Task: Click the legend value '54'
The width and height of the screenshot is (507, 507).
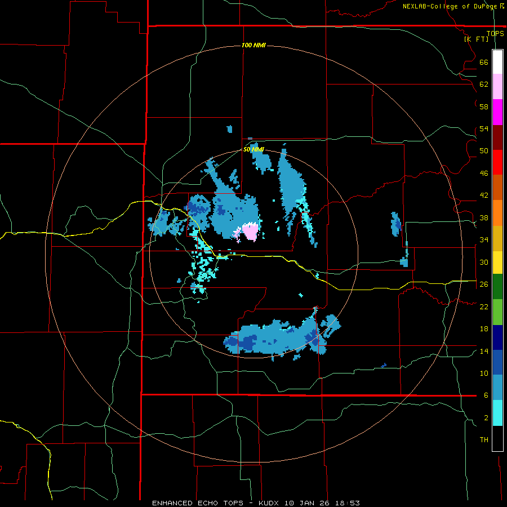Action: [484, 128]
